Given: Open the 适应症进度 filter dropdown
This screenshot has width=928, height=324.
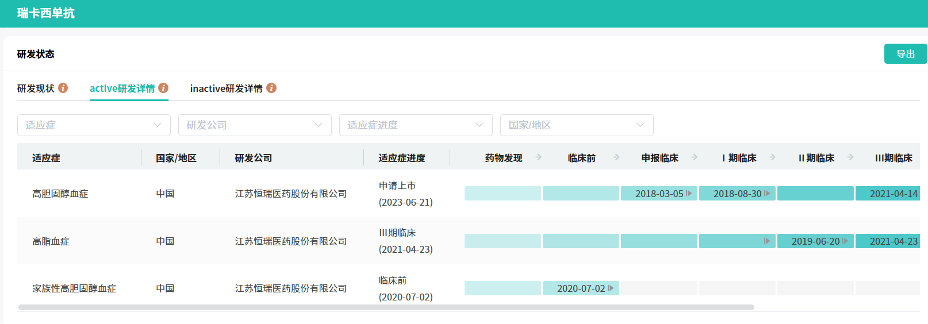Looking at the screenshot, I should [x=416, y=125].
